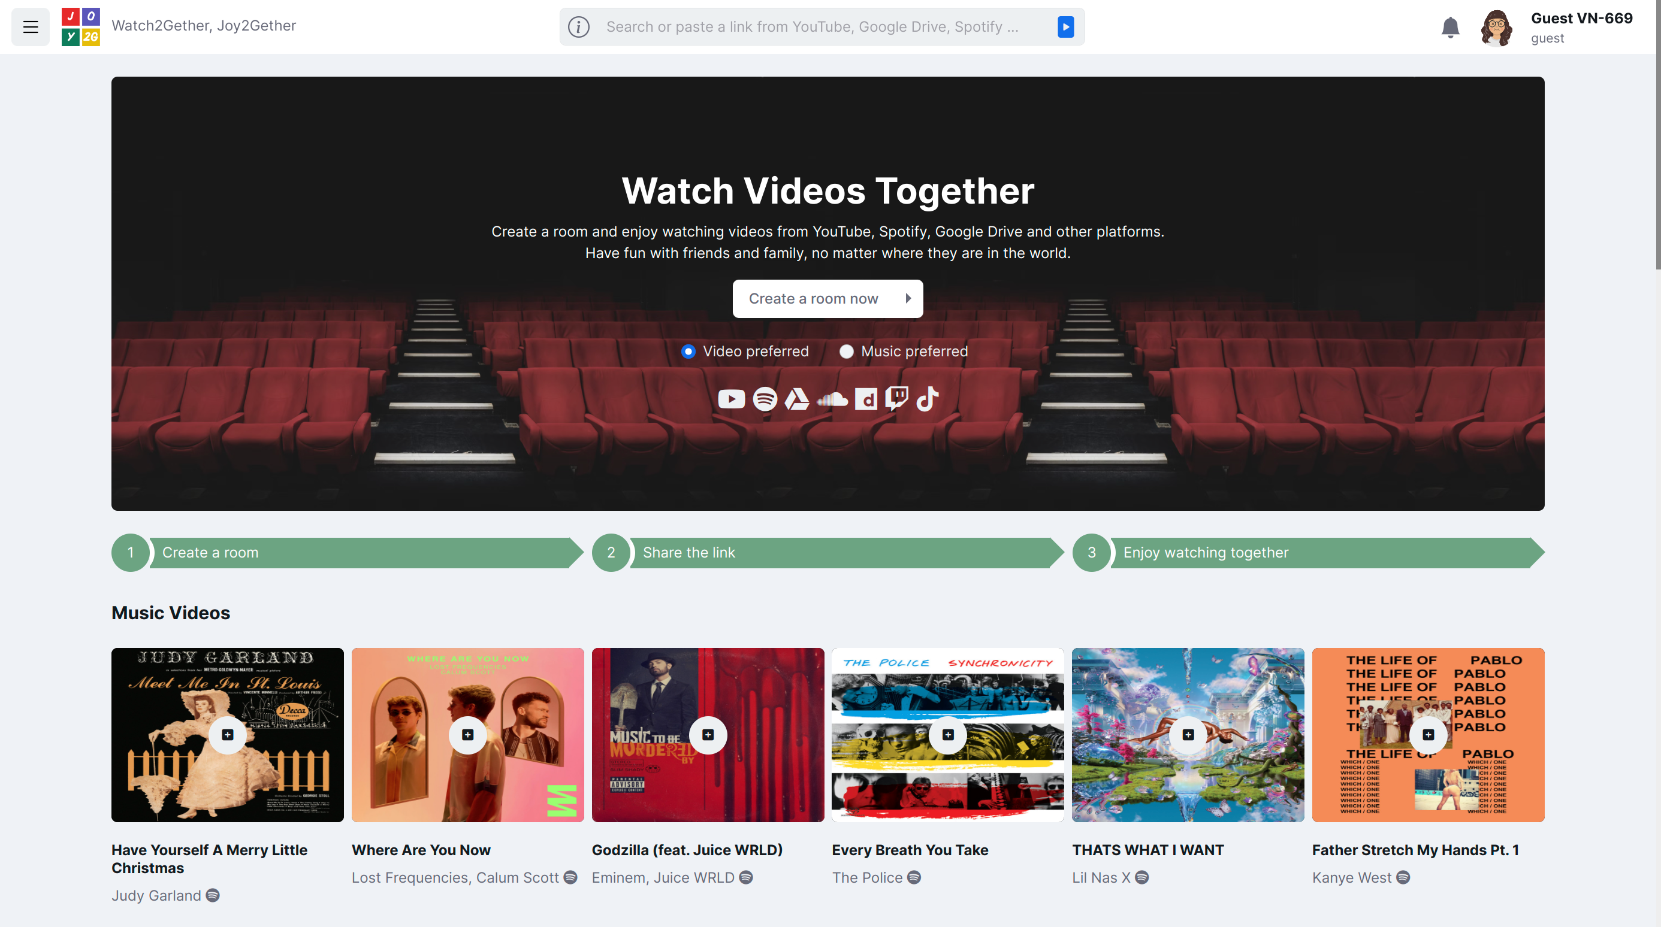Screen dimensions: 1661x927
Task: Click the YouTube platform icon
Action: click(731, 399)
